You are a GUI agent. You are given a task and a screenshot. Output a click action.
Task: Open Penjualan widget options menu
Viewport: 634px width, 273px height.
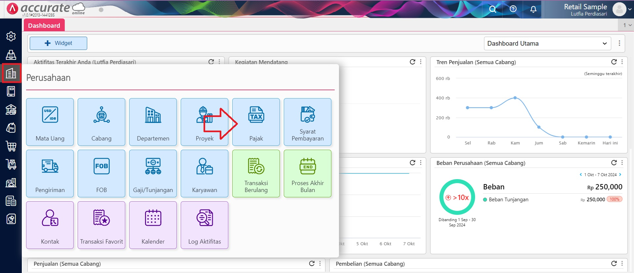320,263
